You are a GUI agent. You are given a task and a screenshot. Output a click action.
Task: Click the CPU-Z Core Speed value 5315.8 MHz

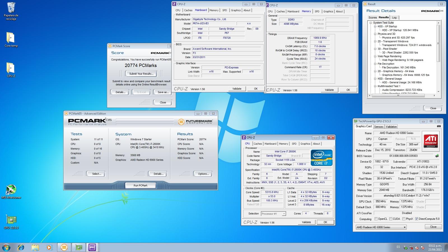272,192
